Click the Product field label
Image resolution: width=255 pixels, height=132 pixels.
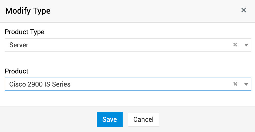coord(16,71)
